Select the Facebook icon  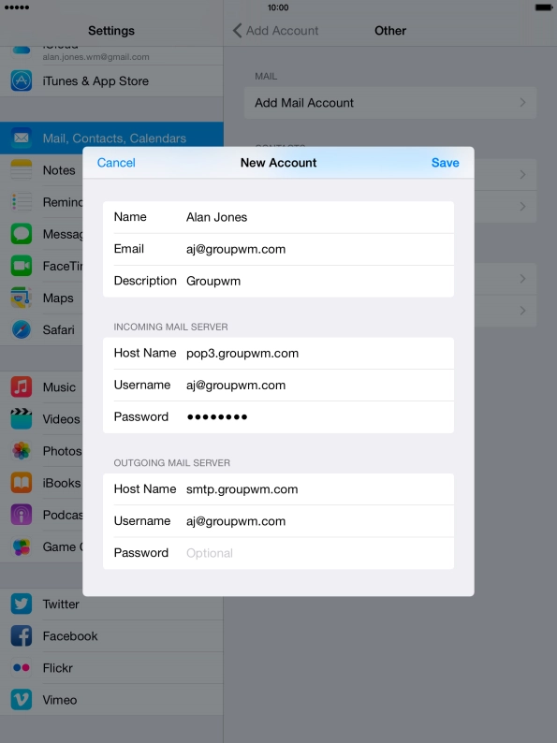(22, 636)
